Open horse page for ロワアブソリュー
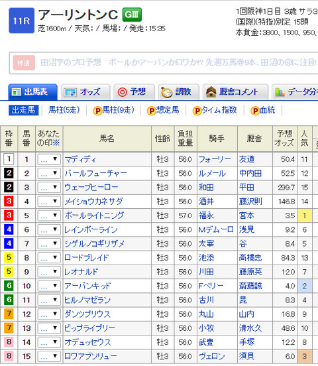The image size is (318, 366). pyautogui.click(x=91, y=356)
